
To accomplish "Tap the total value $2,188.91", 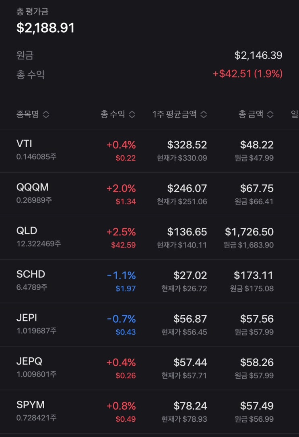I will click(x=45, y=28).
